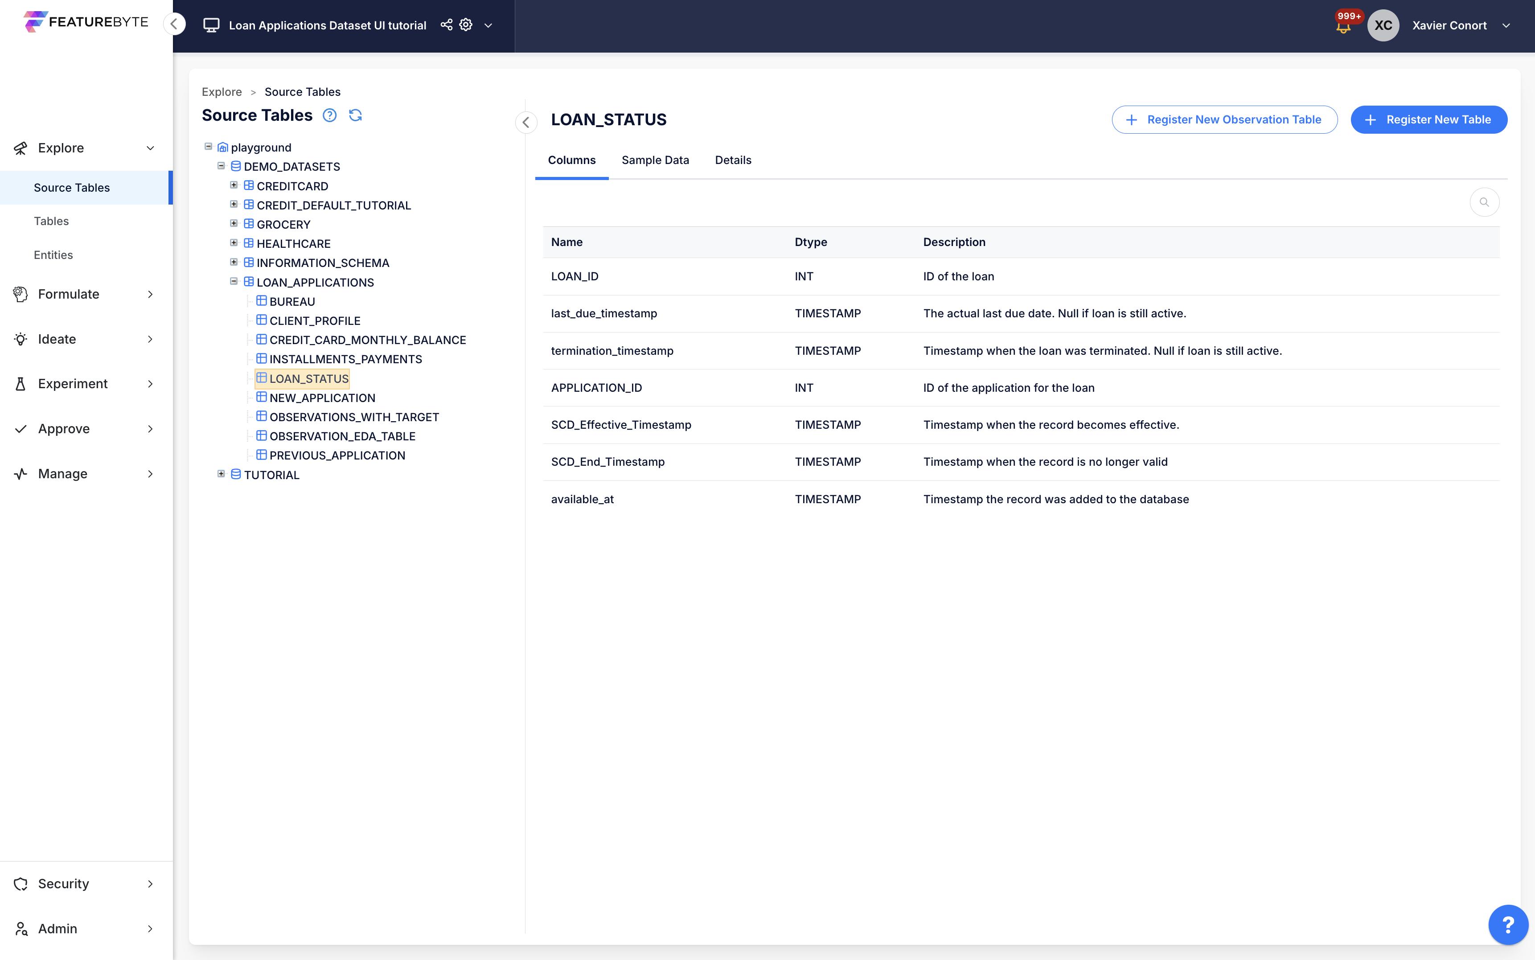Select the OBSERVATIONS_WITH_TARGET table
1535x960 pixels.
[348, 417]
